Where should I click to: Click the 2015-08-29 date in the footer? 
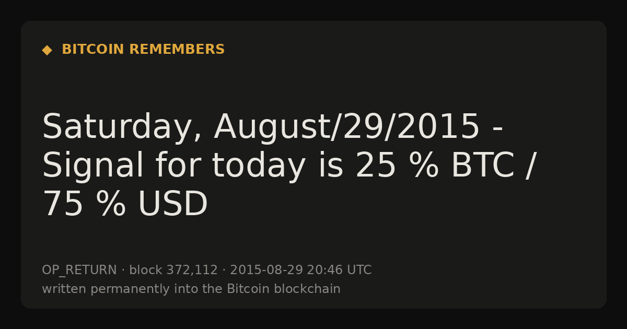click(x=266, y=270)
